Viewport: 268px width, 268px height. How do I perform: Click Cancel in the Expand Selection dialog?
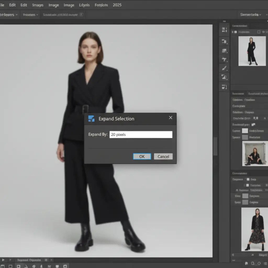tap(163, 157)
